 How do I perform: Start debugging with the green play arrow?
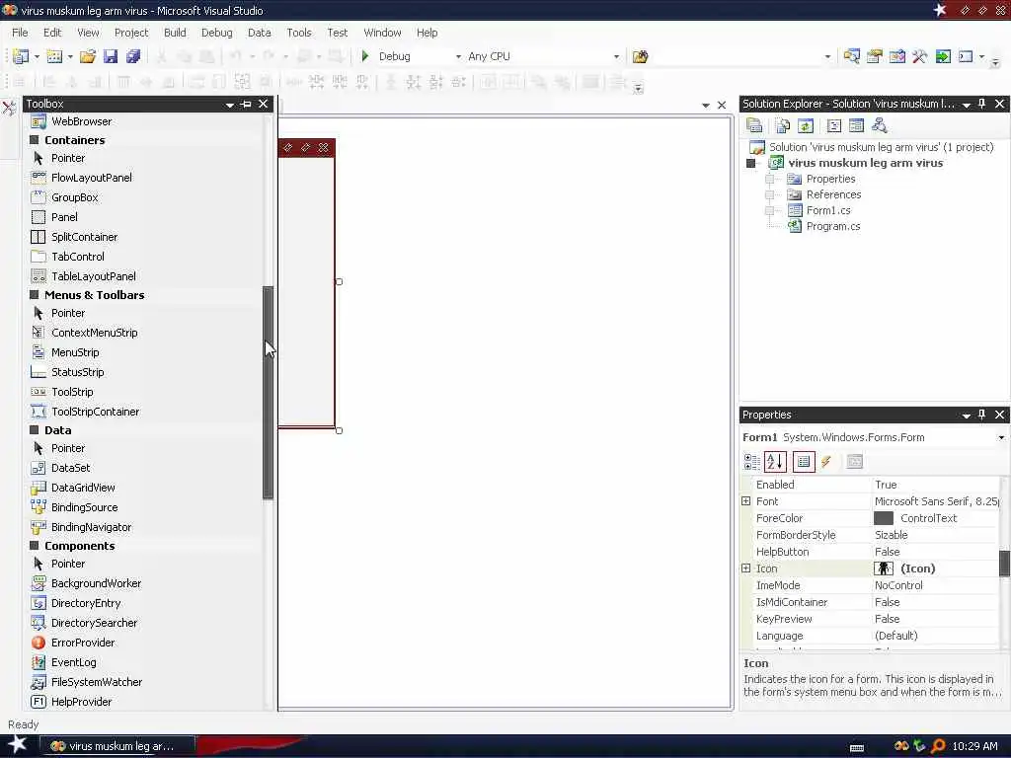pyautogui.click(x=365, y=56)
